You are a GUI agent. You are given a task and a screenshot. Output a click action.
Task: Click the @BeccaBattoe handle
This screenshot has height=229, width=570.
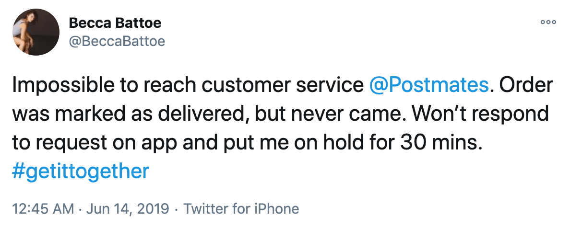point(117,42)
